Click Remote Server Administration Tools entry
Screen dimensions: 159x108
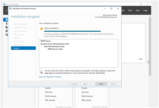[x=55, y=44]
